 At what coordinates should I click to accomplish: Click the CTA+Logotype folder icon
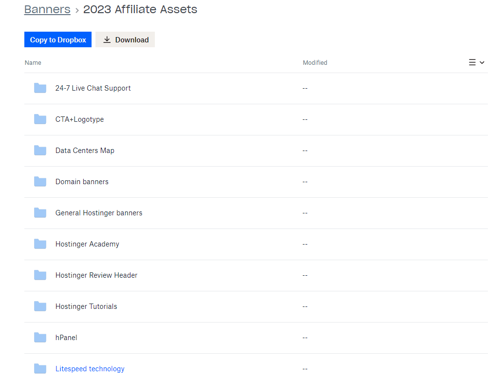coord(40,119)
